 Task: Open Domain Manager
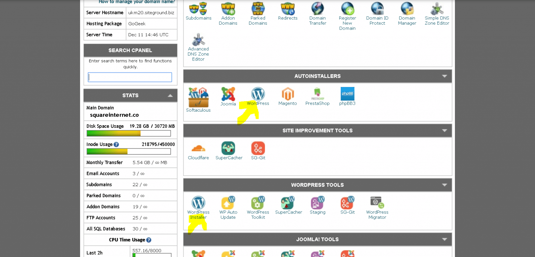coord(407,14)
